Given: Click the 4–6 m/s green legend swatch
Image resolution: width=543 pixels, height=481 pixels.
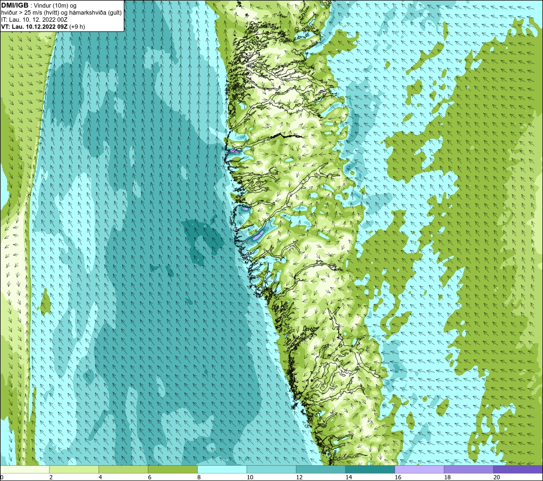Looking at the screenshot, I should 123,470.
